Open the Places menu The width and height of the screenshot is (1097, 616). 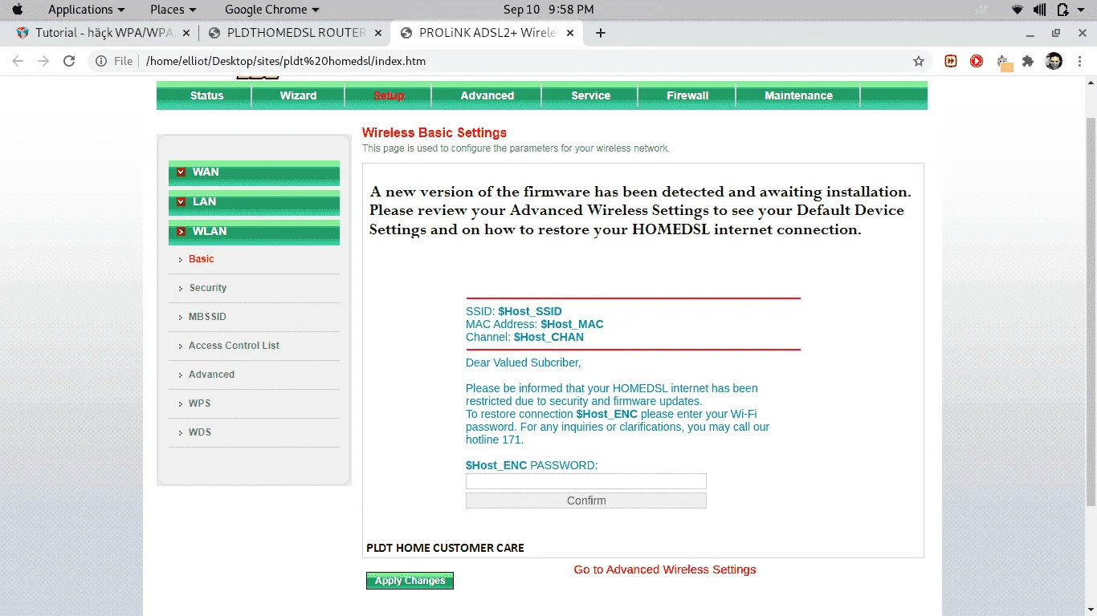tap(173, 10)
